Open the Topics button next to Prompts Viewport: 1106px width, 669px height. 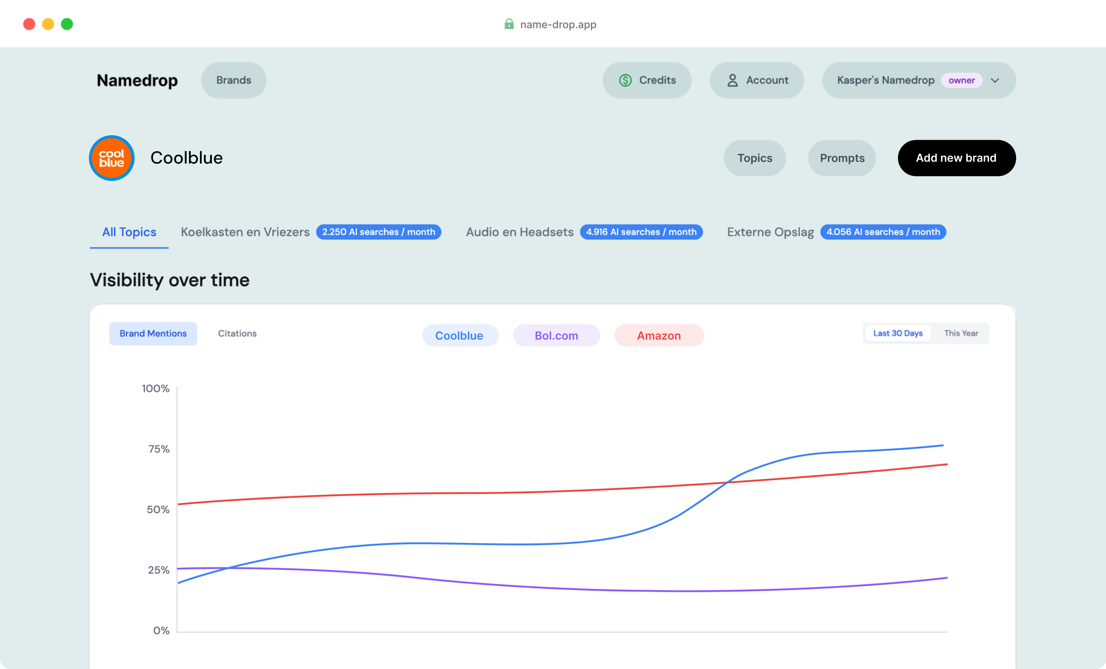[755, 158]
